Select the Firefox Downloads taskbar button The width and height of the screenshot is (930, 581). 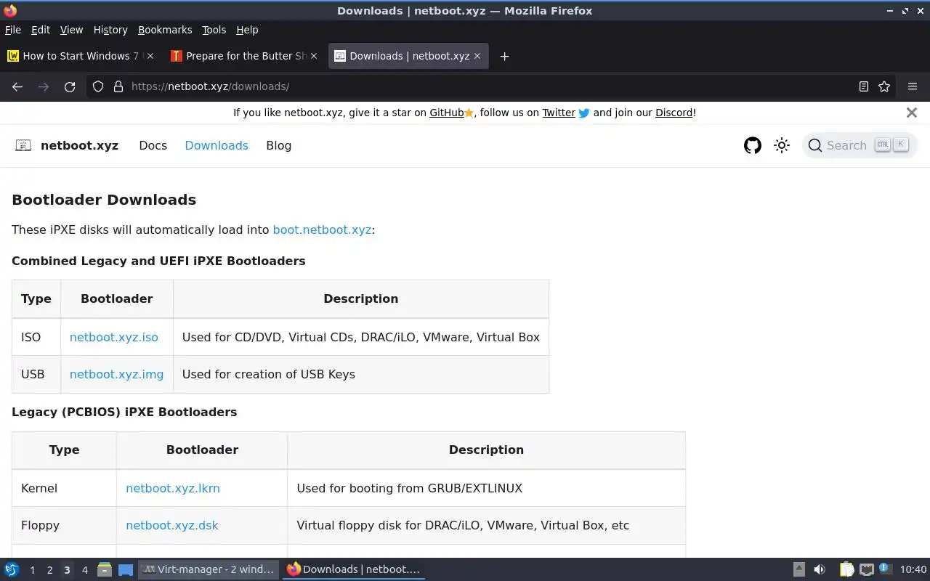354,569
